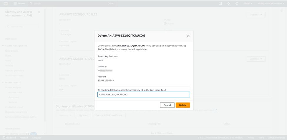Open Actions dropdown for key AKIA3W6EZ2GQITCRUCOG
287x140 pixels.
[256, 59]
